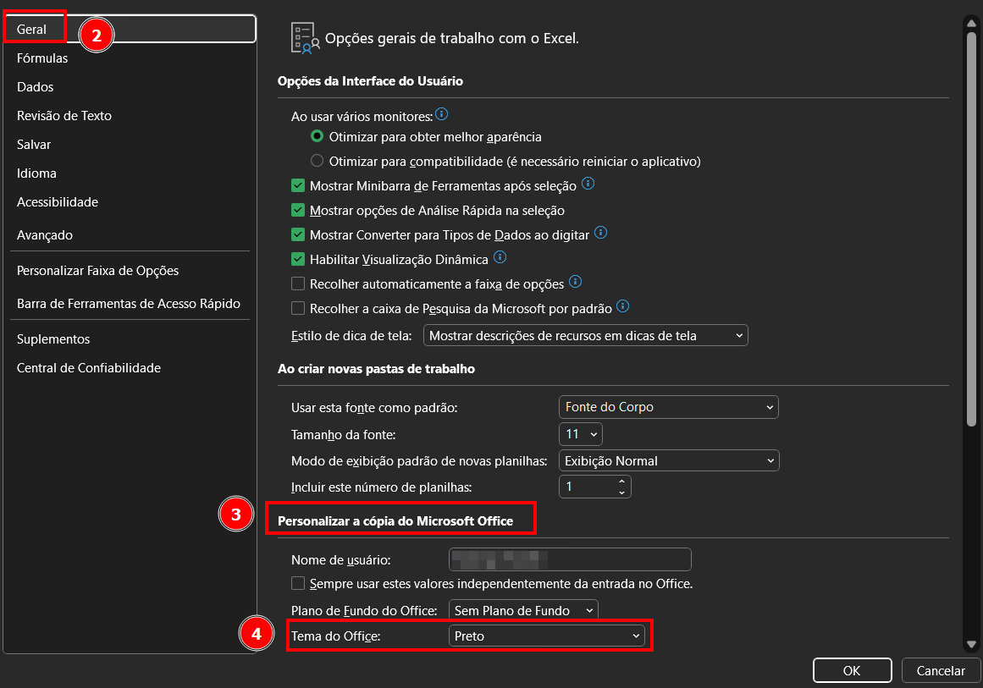Open the Dados category
983x688 pixels.
tap(130, 87)
